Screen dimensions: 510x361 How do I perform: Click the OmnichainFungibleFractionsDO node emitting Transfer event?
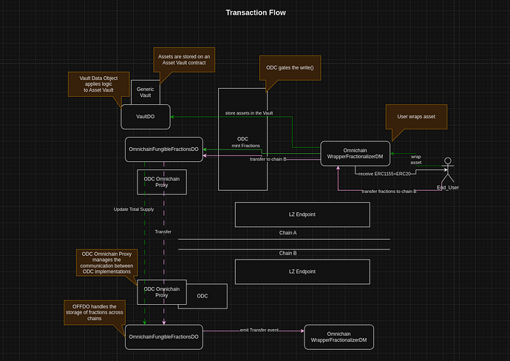pyautogui.click(x=163, y=337)
